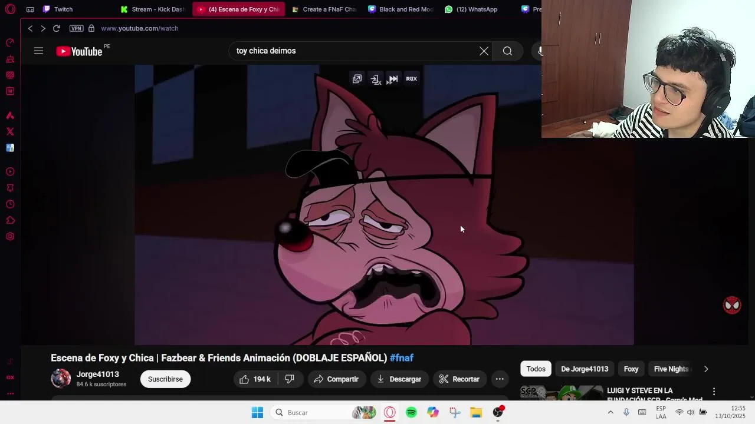The image size is (755, 424).
Task: Click the site security padlock icon
Action: (91, 28)
